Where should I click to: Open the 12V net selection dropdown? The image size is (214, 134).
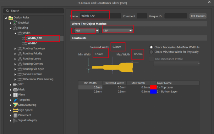[131, 30]
